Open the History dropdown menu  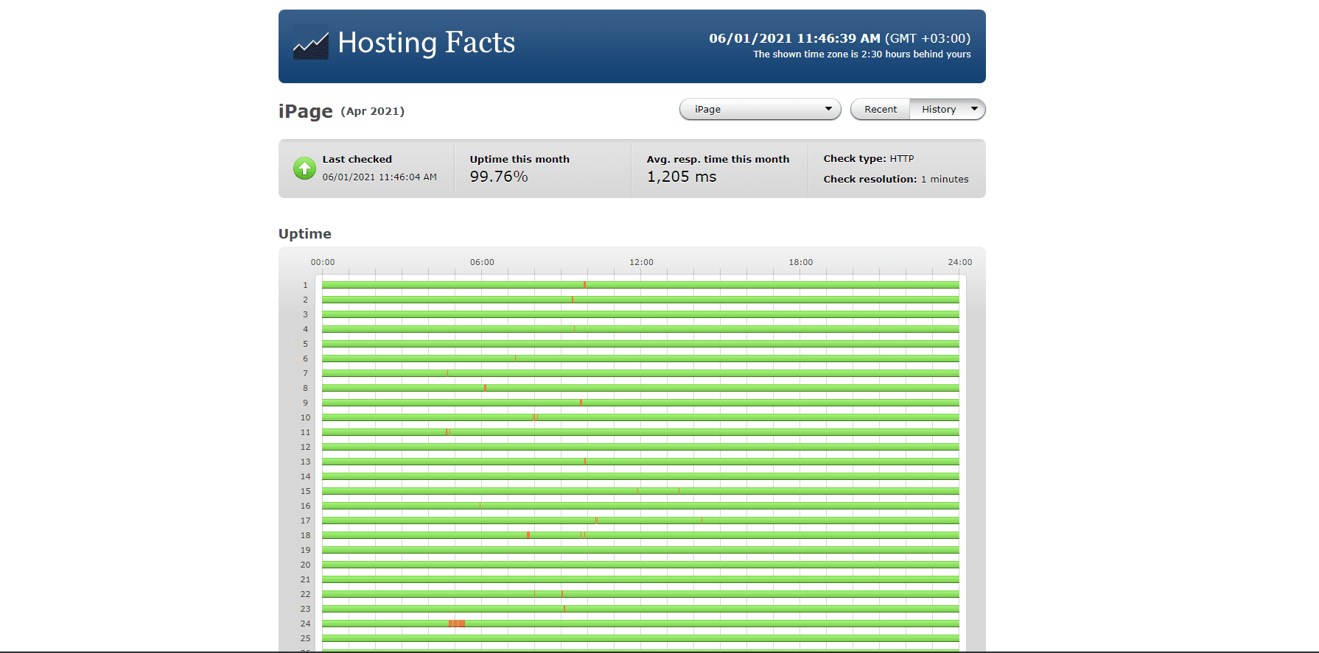click(x=948, y=109)
